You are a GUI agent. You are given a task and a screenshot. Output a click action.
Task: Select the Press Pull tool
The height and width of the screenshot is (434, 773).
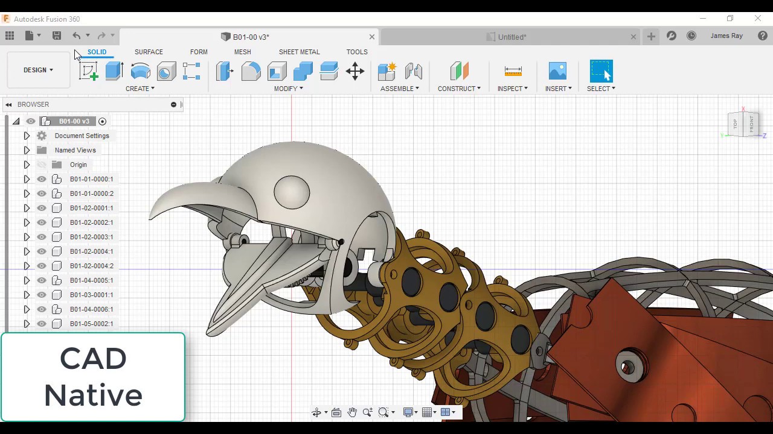225,71
